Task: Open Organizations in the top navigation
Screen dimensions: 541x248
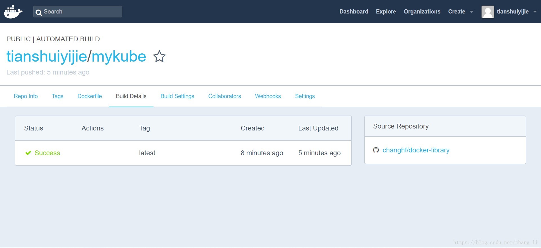Action: pos(422,12)
